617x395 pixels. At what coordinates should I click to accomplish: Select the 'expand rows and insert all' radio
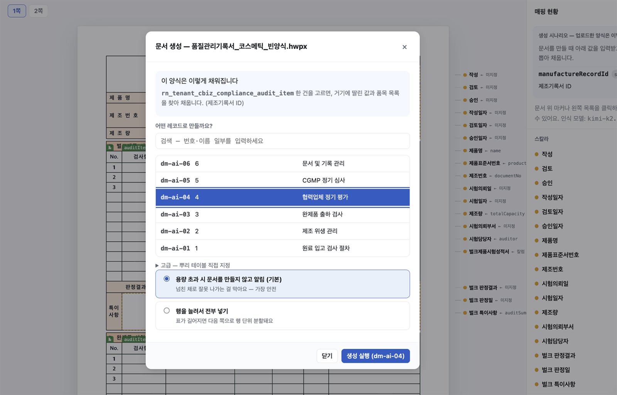pos(167,311)
